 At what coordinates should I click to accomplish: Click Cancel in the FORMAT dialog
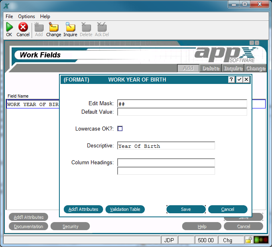coord(228,209)
